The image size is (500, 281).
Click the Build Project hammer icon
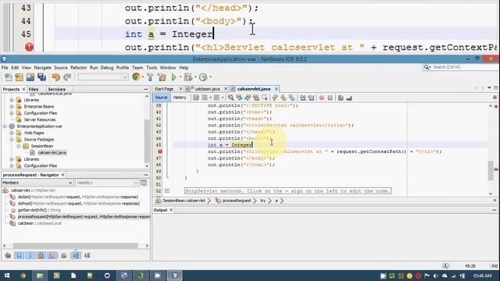(x=150, y=77)
